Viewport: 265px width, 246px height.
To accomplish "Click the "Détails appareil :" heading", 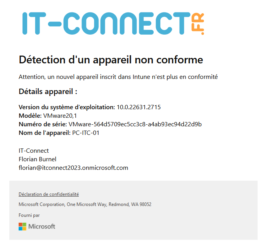I will click(x=48, y=92).
